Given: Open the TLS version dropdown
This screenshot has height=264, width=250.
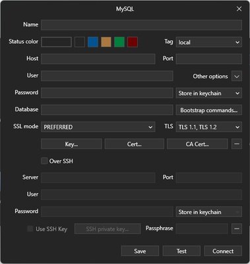Looking at the screenshot, I should point(209,127).
